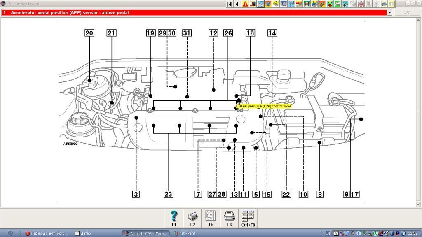422x237 pixels.
Task: Select component number 8 label
Action: pyautogui.click(x=320, y=194)
